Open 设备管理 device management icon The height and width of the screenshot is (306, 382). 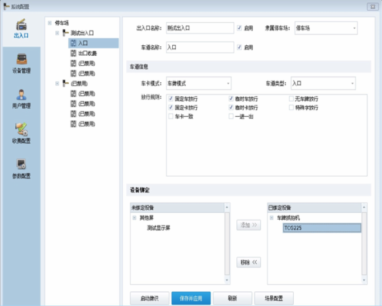click(21, 63)
